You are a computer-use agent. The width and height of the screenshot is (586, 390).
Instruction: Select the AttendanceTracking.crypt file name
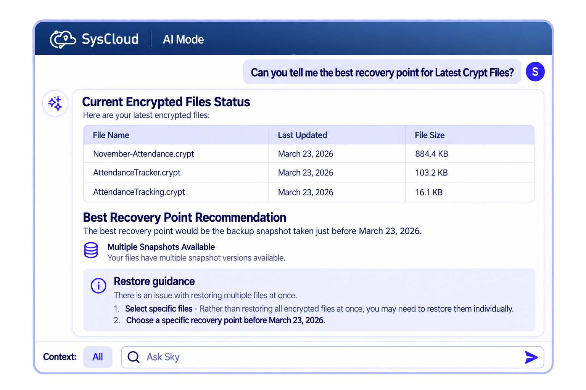tap(139, 192)
